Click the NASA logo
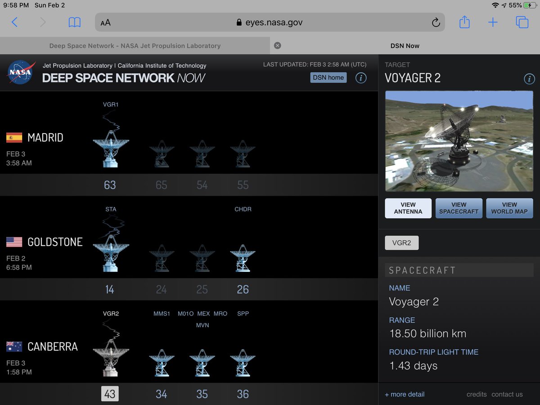This screenshot has width=540, height=405. coord(21,72)
